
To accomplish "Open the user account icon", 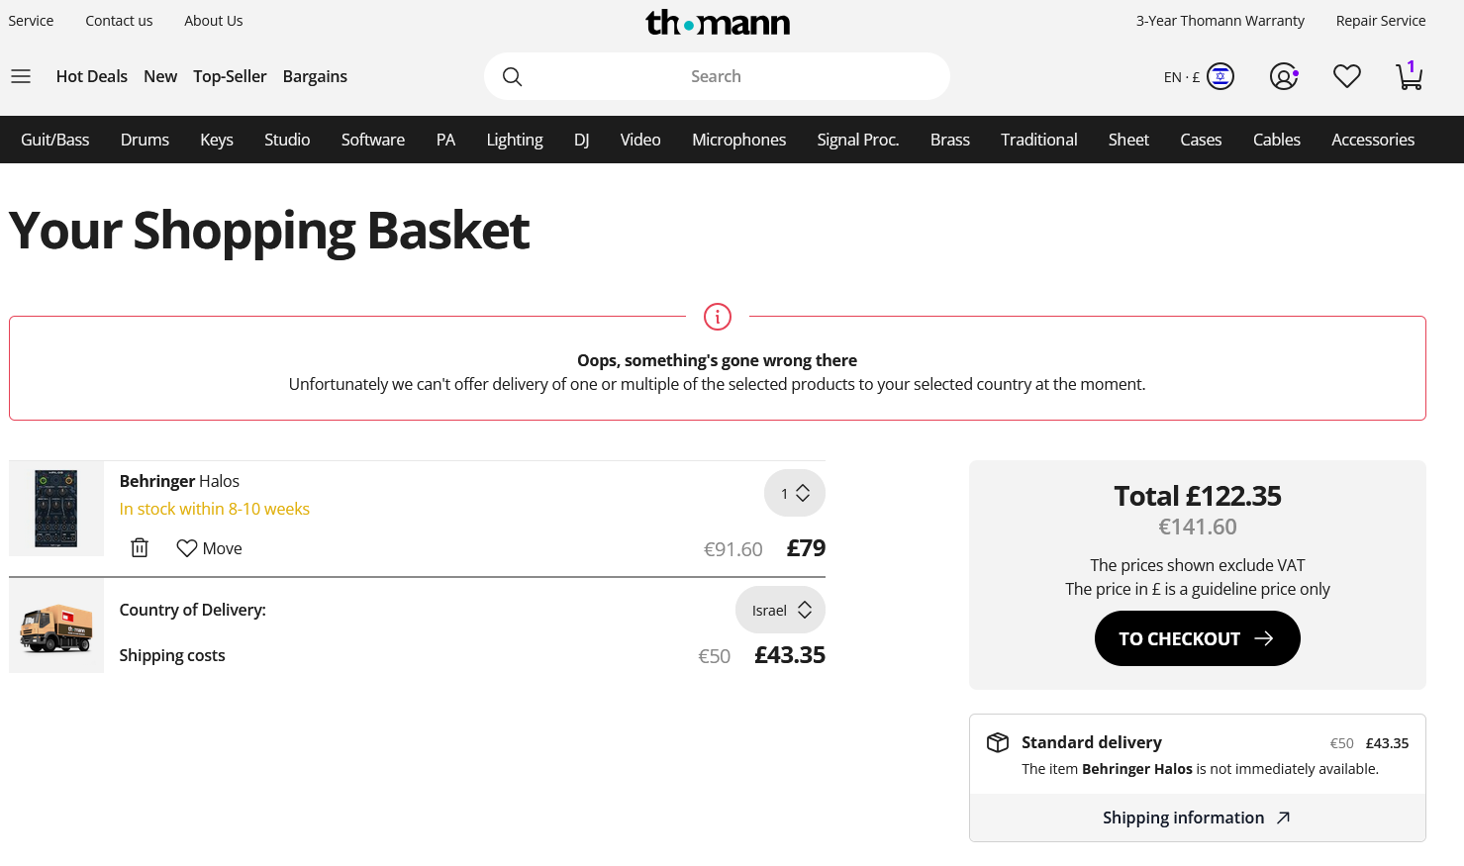I will [x=1283, y=76].
